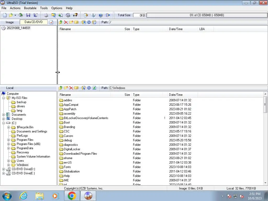This screenshot has width=268, height=201.
Task: Click the blue question mark Help icon
Action: click(101, 15)
